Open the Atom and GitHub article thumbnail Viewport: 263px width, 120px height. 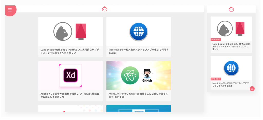pyautogui.click(x=138, y=75)
